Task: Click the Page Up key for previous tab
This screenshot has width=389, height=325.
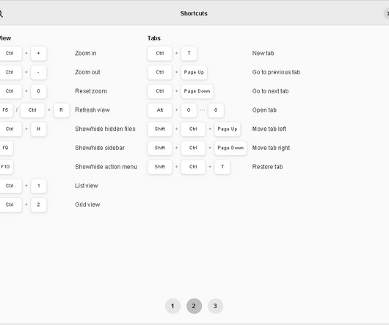Action: 194,72
